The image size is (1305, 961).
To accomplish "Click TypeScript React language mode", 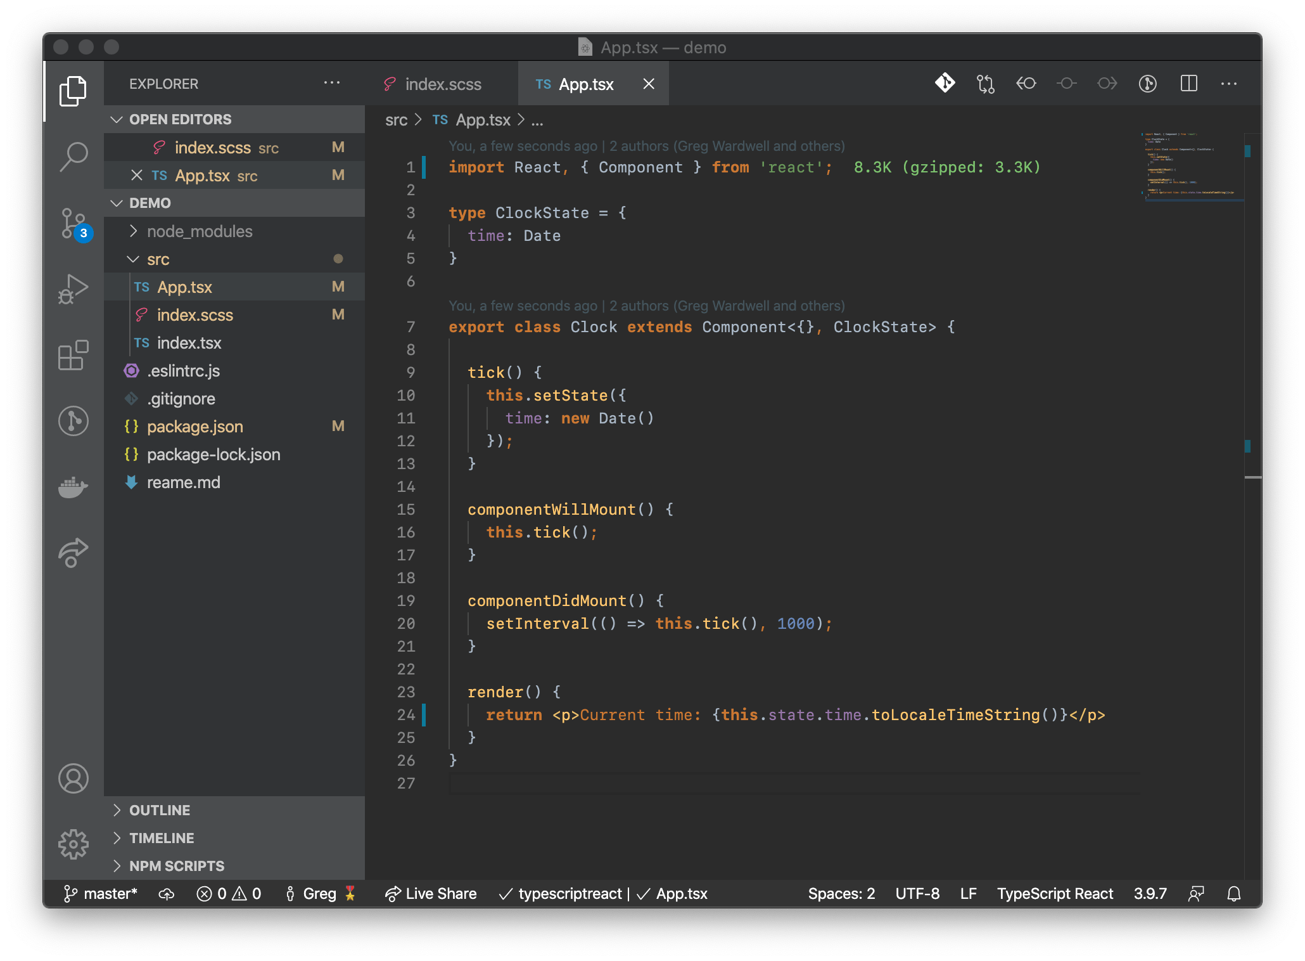I will point(1054,894).
